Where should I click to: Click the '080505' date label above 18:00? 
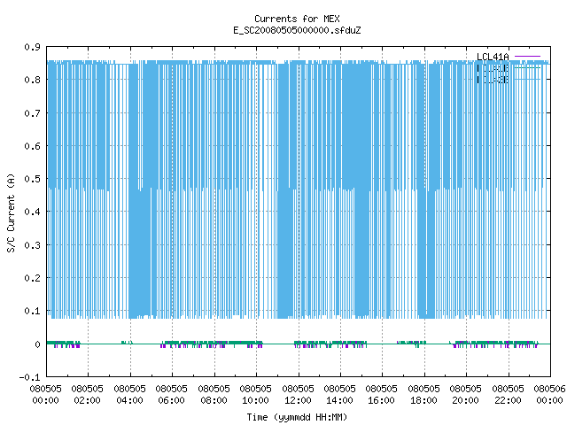[x=423, y=389]
